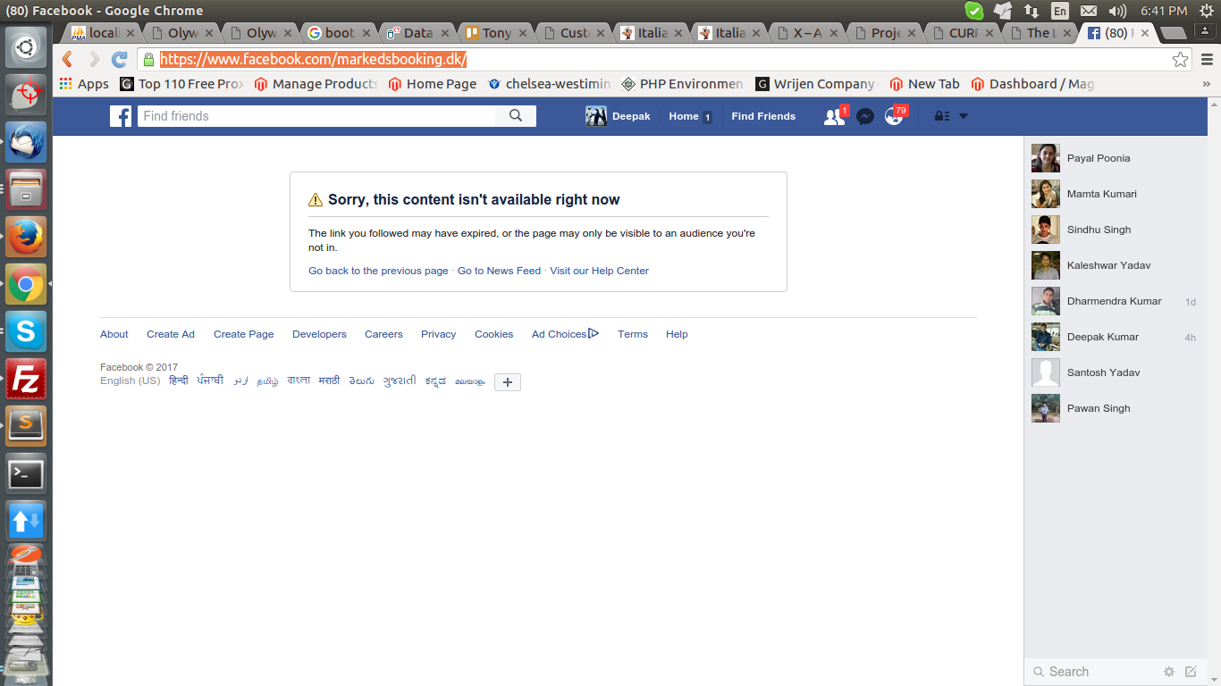This screenshot has height=686, width=1221.
Task: Open privacy shortcuts lock icon
Action: (941, 116)
